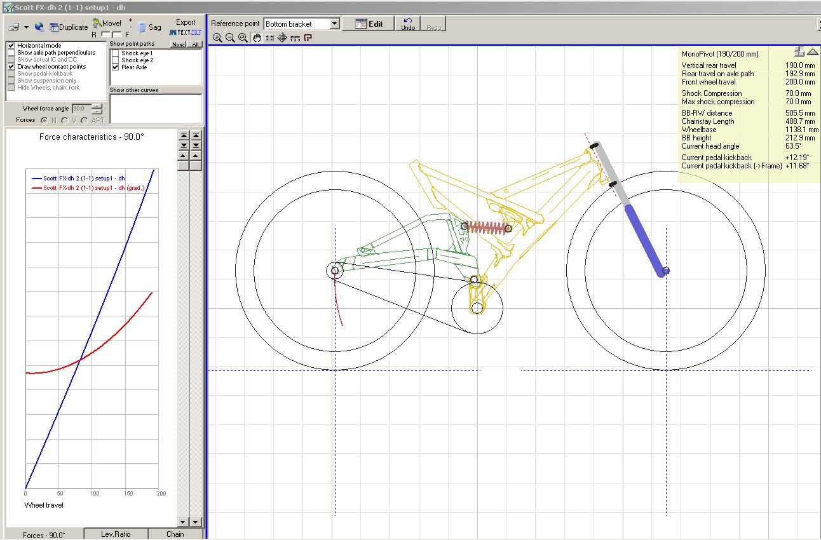The height and width of the screenshot is (540, 821).
Task: Click the red P icon
Action: [x=308, y=37]
